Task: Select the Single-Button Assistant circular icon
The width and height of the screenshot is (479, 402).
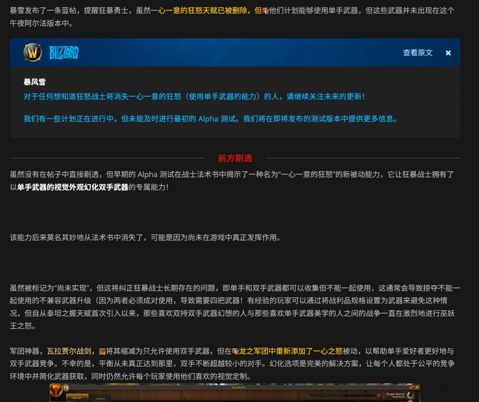Action: (x=410, y=395)
